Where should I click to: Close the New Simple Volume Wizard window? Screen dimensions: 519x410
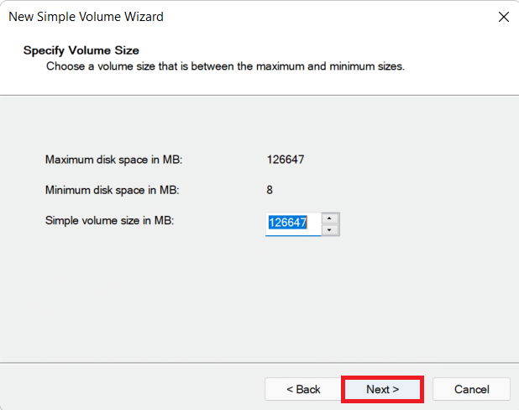(503, 17)
